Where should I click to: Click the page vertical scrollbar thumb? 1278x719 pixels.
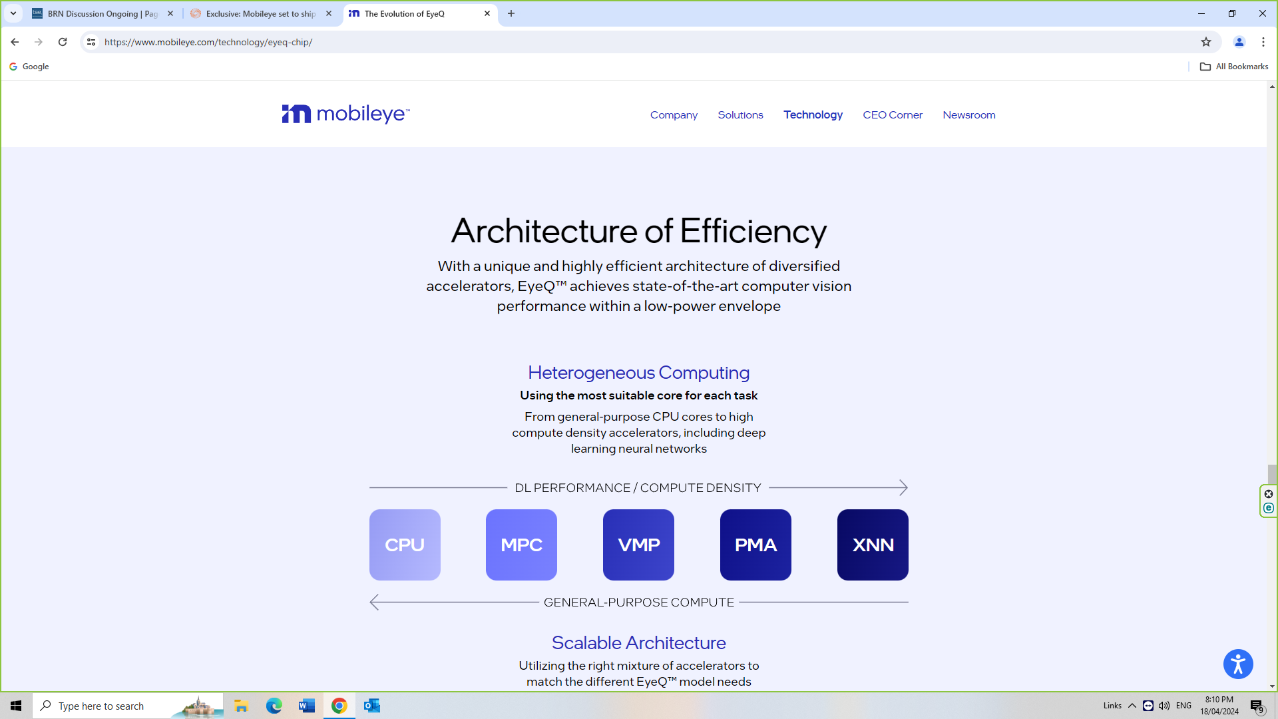(x=1272, y=474)
